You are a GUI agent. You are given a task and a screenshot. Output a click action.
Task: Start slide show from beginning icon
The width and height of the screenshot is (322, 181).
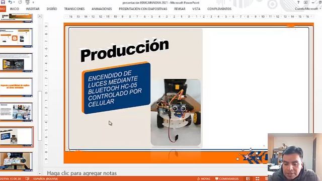[28, 2]
